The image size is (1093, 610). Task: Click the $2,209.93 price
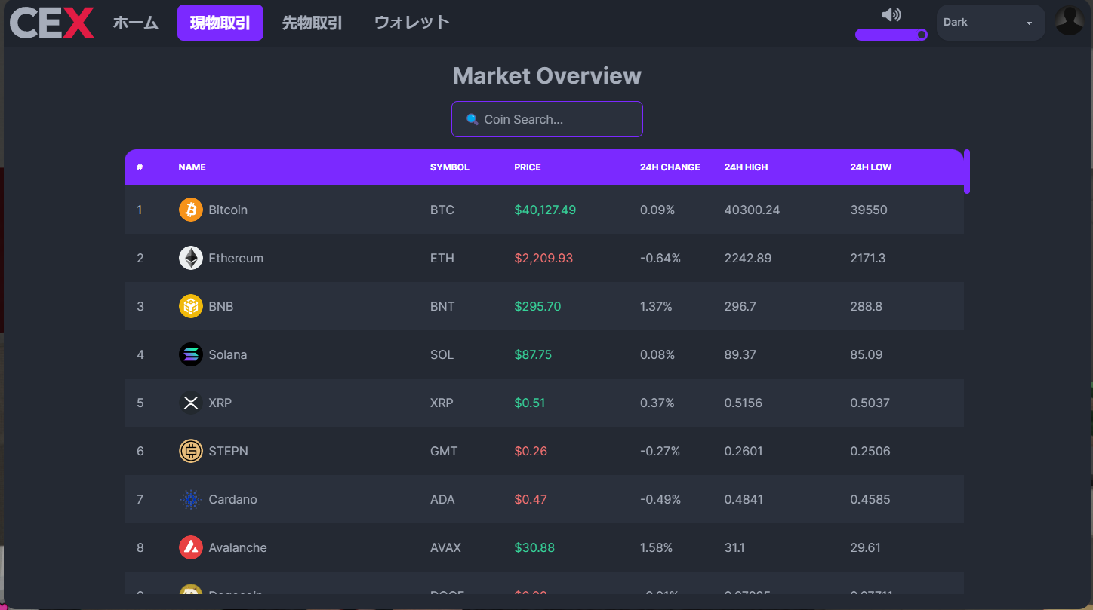[x=543, y=258]
